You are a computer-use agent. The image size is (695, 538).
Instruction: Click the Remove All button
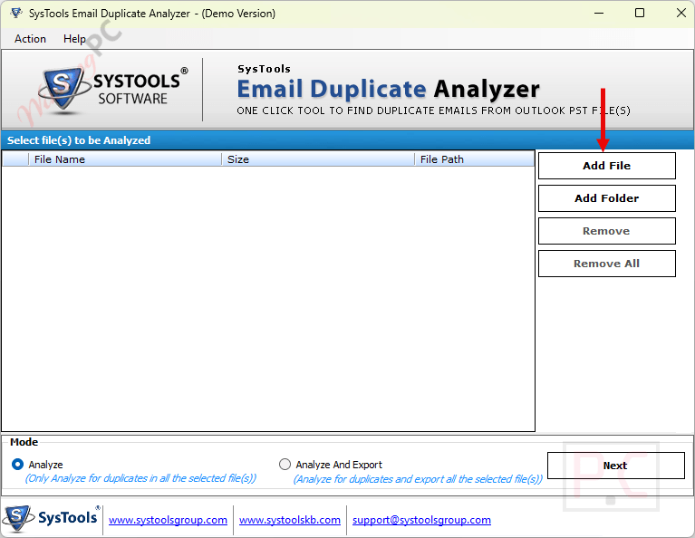pyautogui.click(x=607, y=264)
